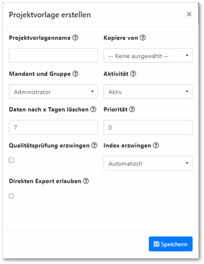Click the days-to-delete field showing 7
Screen dimensions: 204x264
tap(53, 127)
